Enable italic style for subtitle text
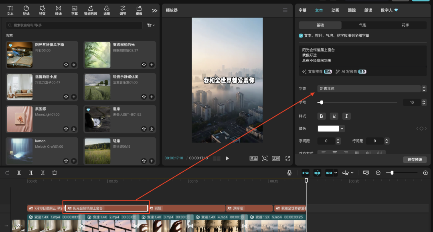Screen dimensions: 433x232 tap(346, 116)
